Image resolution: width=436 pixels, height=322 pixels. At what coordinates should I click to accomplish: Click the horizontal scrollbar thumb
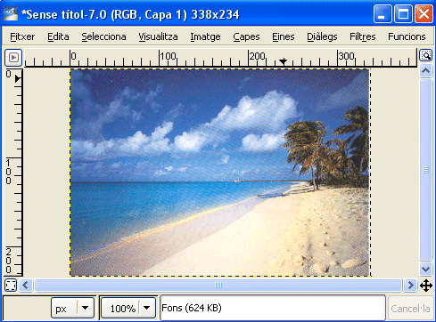click(x=218, y=286)
